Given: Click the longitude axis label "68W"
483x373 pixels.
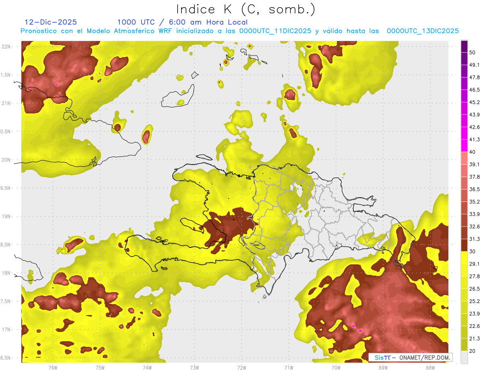Looking at the screenshot, I should pos(430,367).
